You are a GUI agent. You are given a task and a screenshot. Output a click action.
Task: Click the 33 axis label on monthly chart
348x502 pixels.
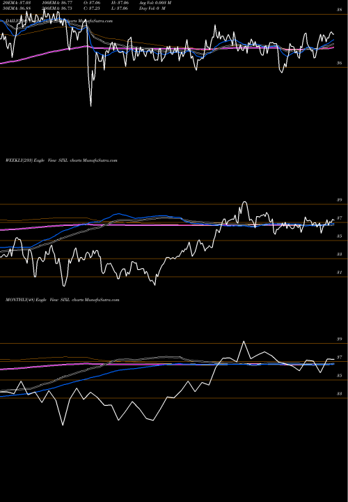[x=339, y=394]
